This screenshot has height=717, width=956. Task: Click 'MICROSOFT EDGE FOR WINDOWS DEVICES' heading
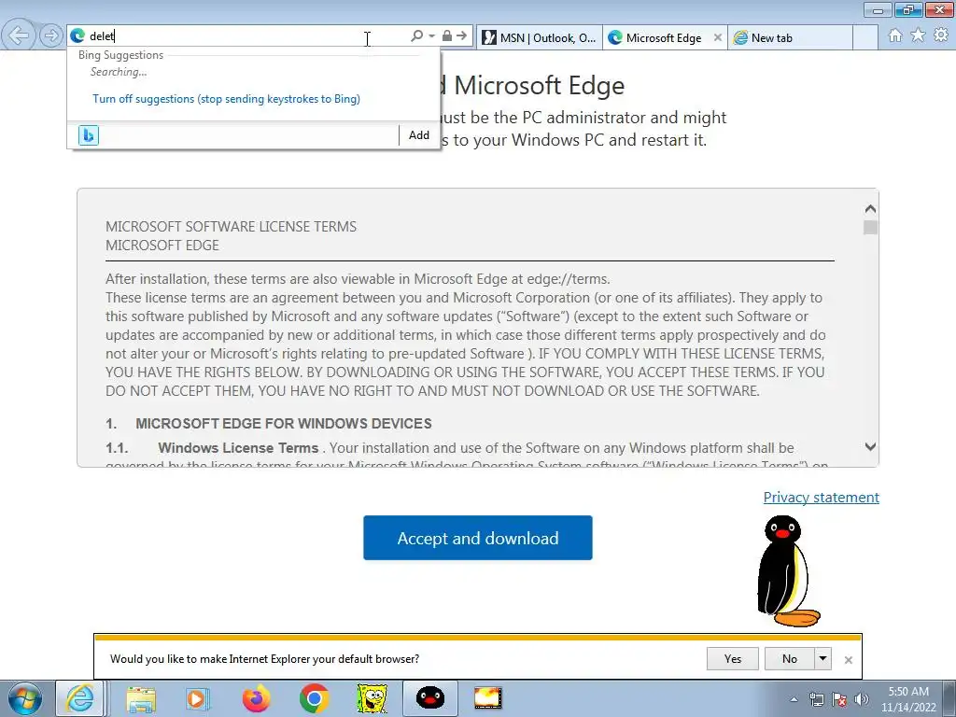tap(284, 424)
